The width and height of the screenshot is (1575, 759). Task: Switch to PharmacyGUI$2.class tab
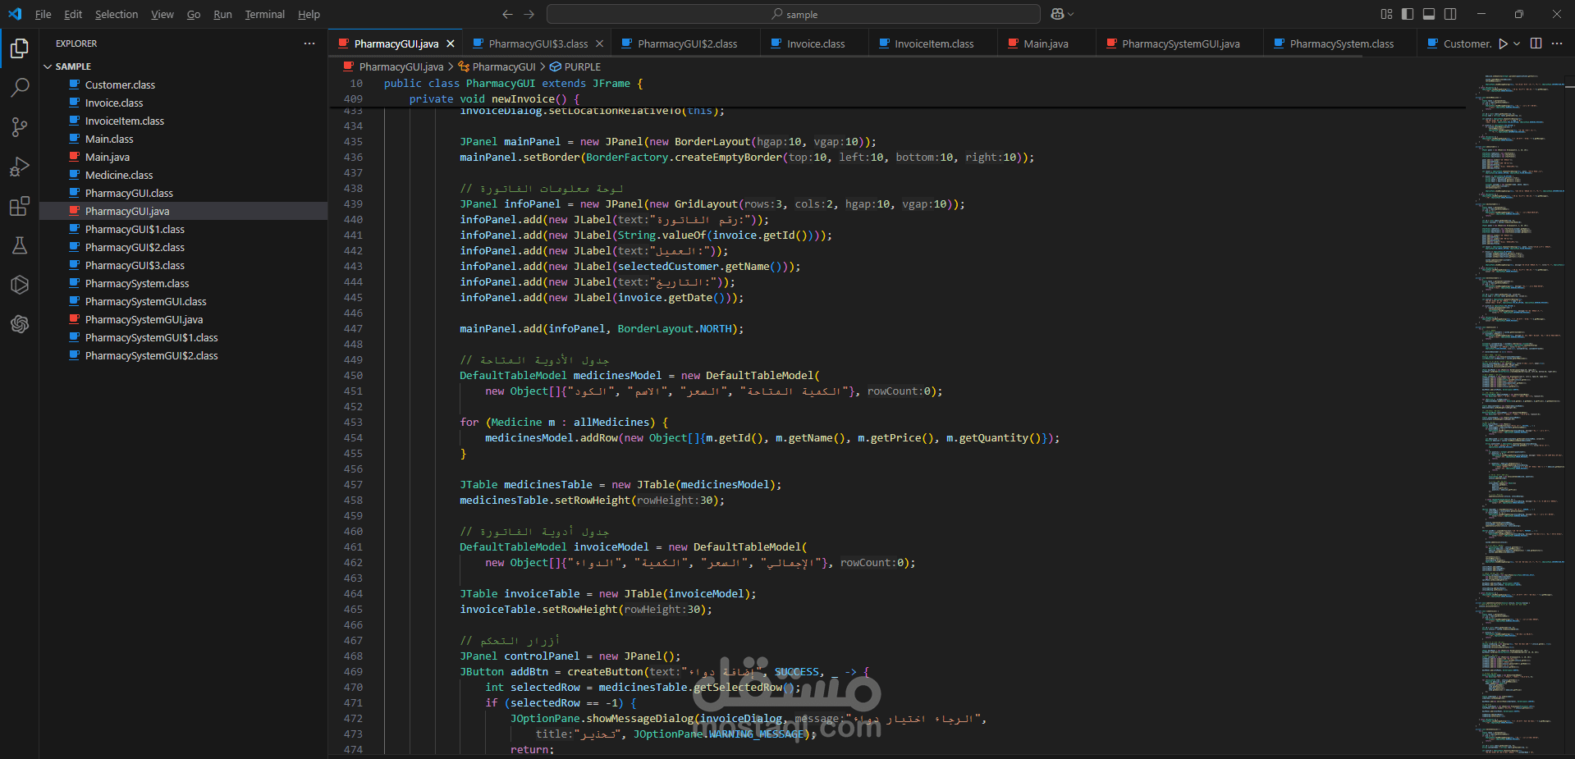coord(687,43)
